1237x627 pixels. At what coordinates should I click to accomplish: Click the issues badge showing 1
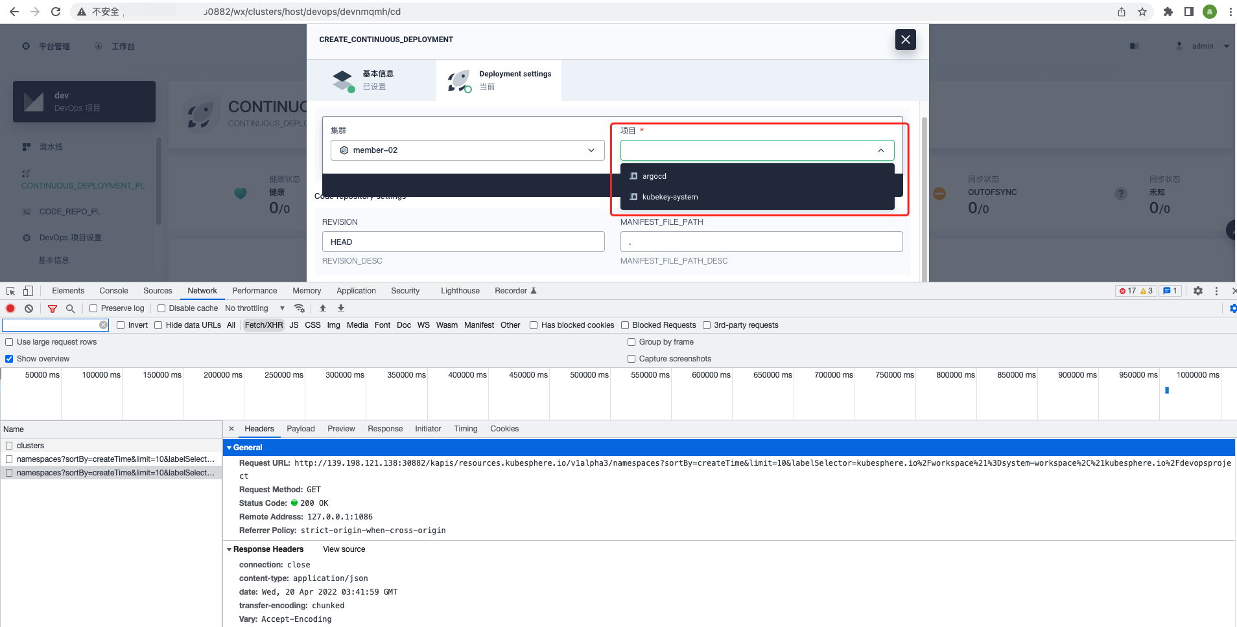[1170, 291]
